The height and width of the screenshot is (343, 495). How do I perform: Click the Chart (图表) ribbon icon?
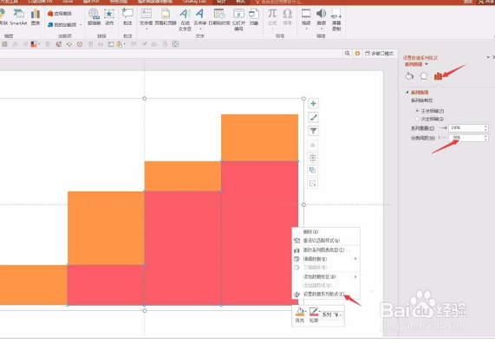click(x=36, y=17)
